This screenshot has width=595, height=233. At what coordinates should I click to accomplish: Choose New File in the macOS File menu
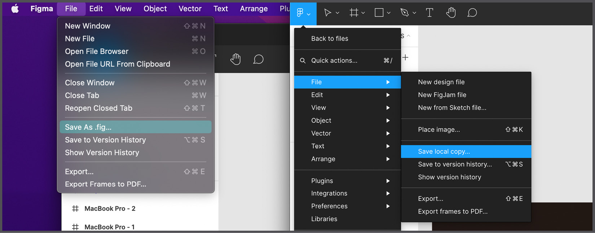(x=136, y=38)
